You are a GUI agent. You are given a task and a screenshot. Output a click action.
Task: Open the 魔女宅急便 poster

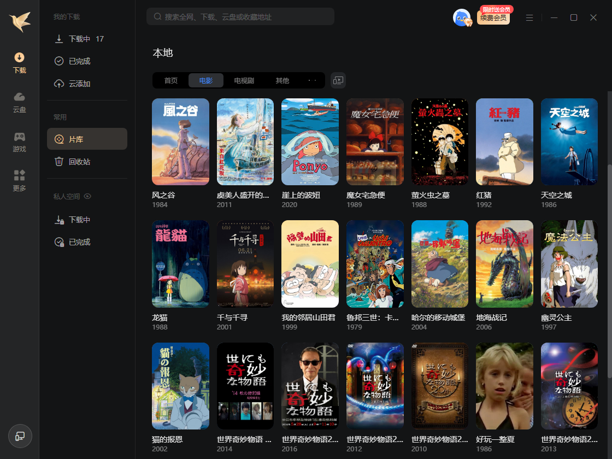375,142
